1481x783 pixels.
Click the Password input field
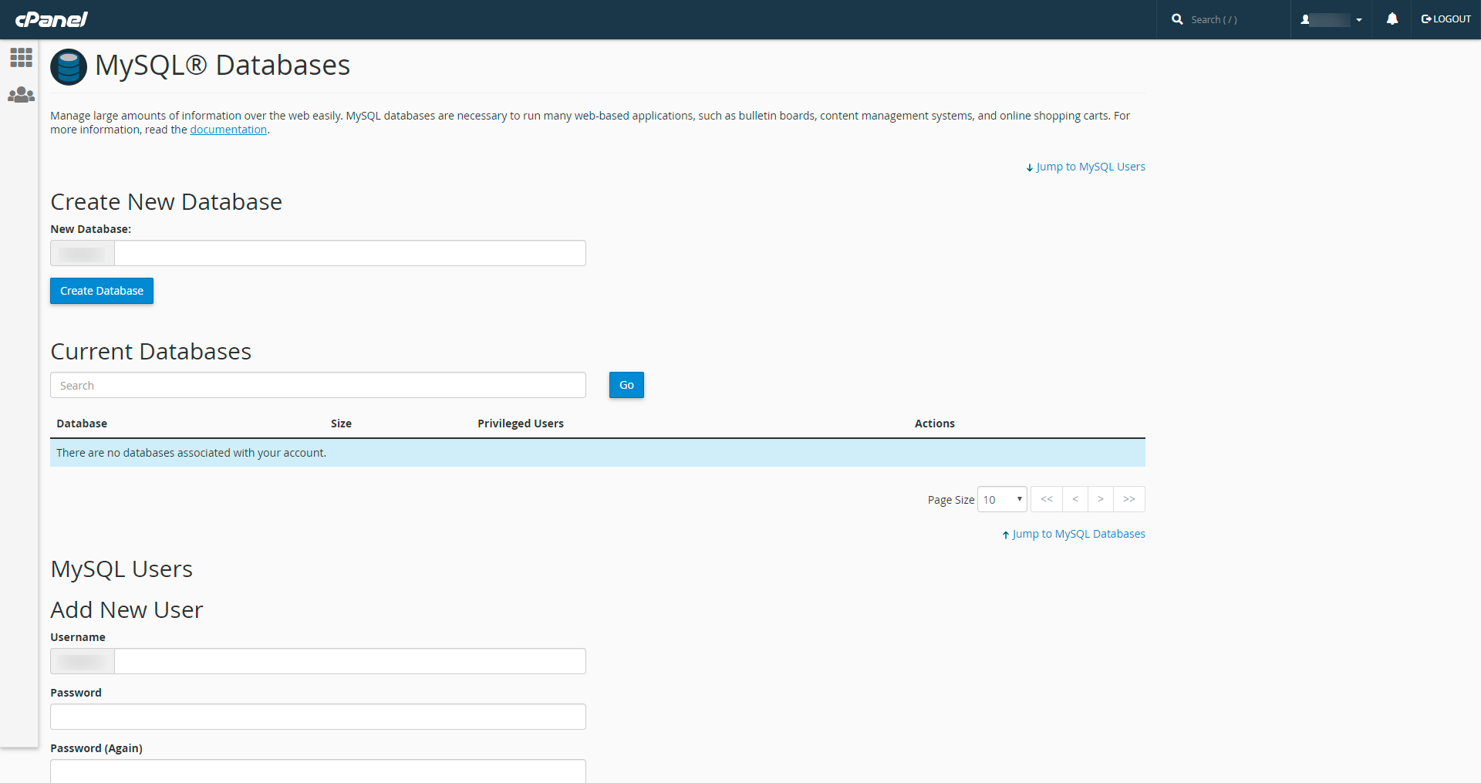click(318, 717)
